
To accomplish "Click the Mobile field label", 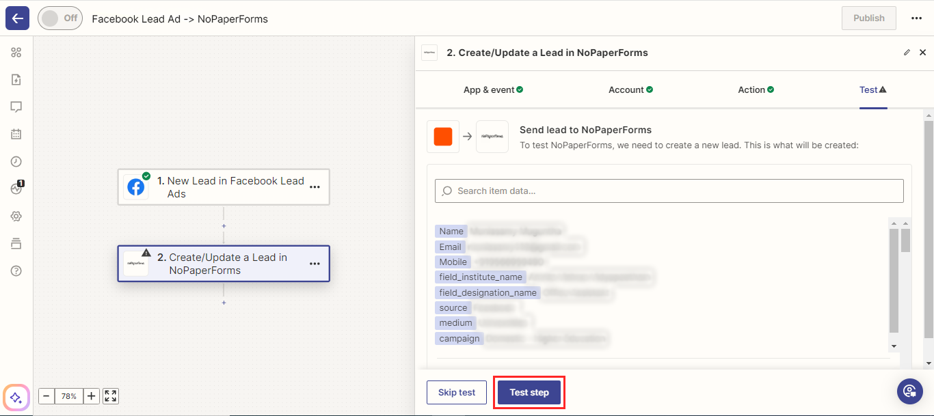I will pos(453,262).
